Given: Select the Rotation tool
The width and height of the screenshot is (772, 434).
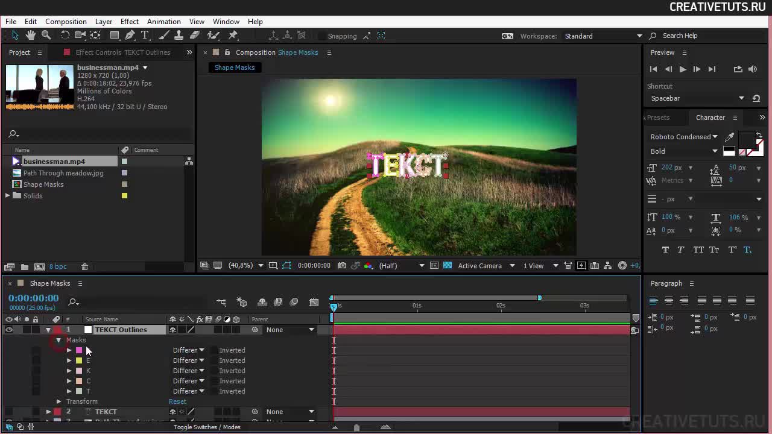Looking at the screenshot, I should (65, 36).
